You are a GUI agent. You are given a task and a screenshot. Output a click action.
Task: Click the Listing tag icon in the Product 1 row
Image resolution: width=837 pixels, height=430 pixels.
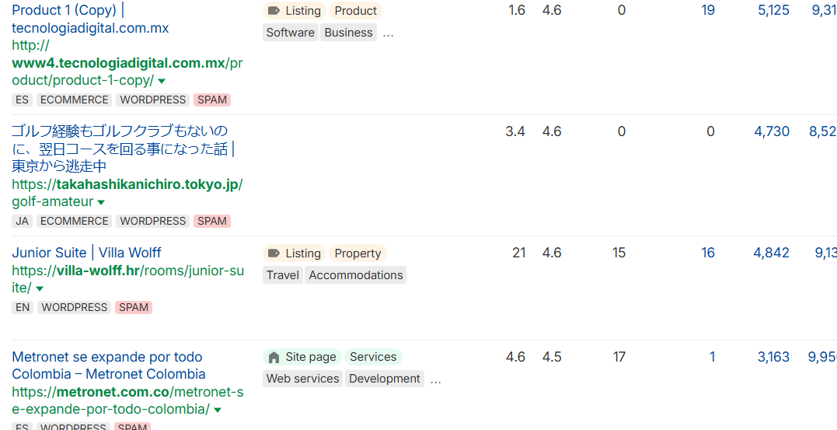coord(274,11)
